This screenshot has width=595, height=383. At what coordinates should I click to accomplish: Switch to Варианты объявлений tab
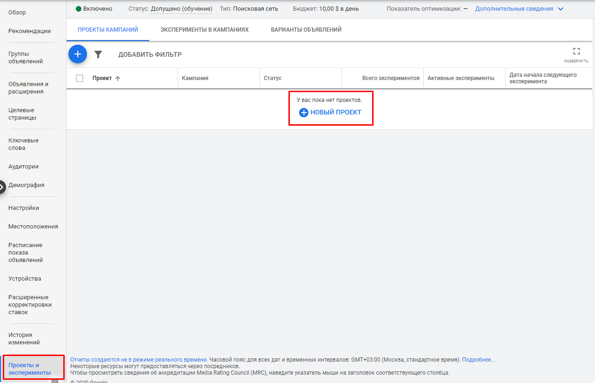[x=306, y=30]
